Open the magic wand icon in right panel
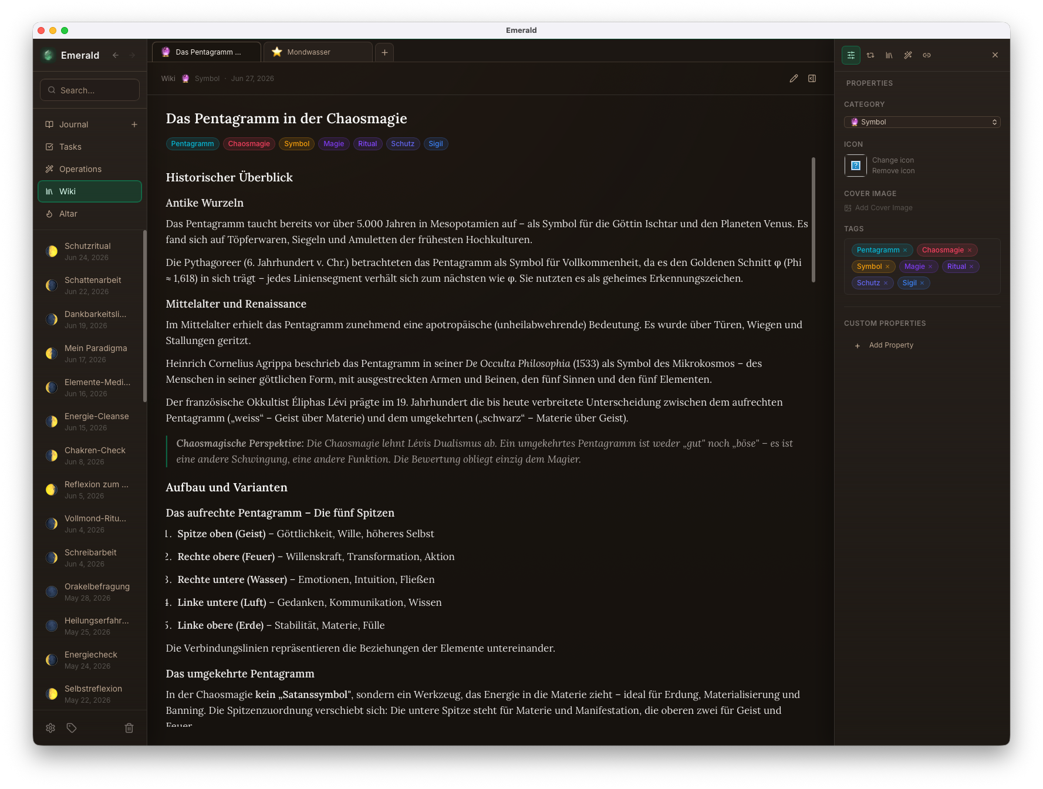The height and width of the screenshot is (789, 1043). 908,55
